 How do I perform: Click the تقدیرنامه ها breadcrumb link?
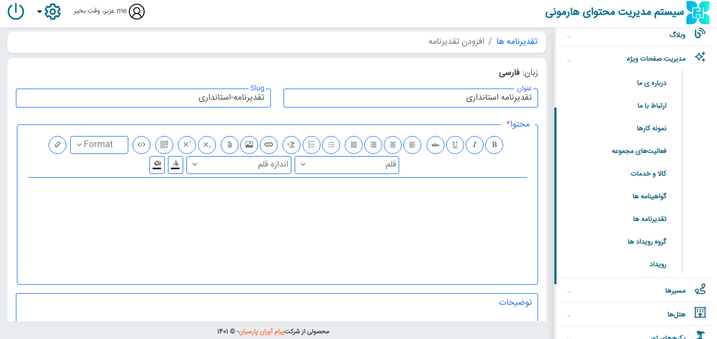(517, 41)
